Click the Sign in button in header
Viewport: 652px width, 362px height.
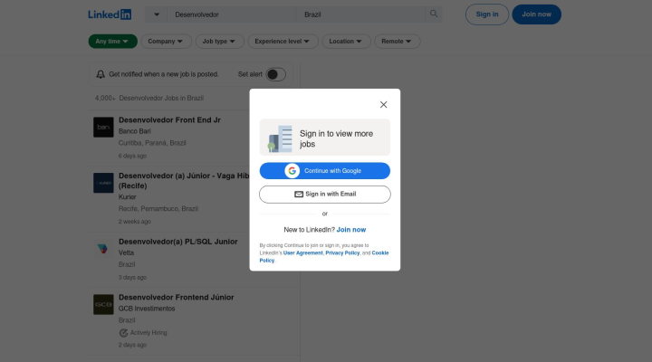click(487, 14)
